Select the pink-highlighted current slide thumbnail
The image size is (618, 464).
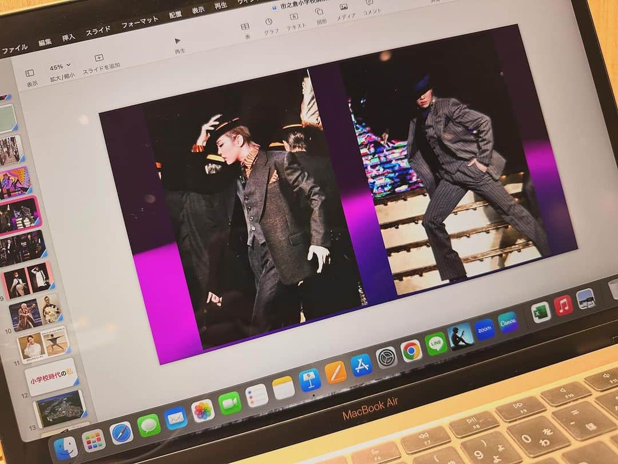tap(19, 216)
